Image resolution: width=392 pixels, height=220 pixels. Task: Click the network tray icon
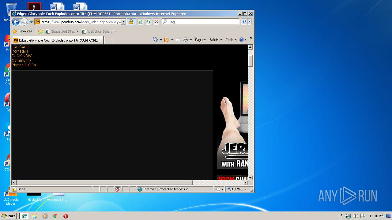click(348, 216)
